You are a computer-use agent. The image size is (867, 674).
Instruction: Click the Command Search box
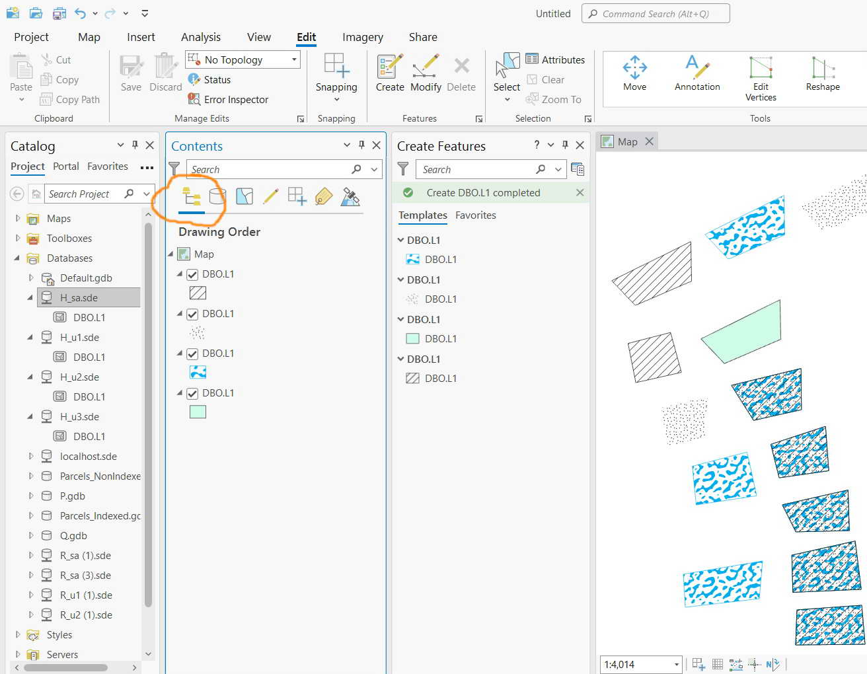[656, 13]
